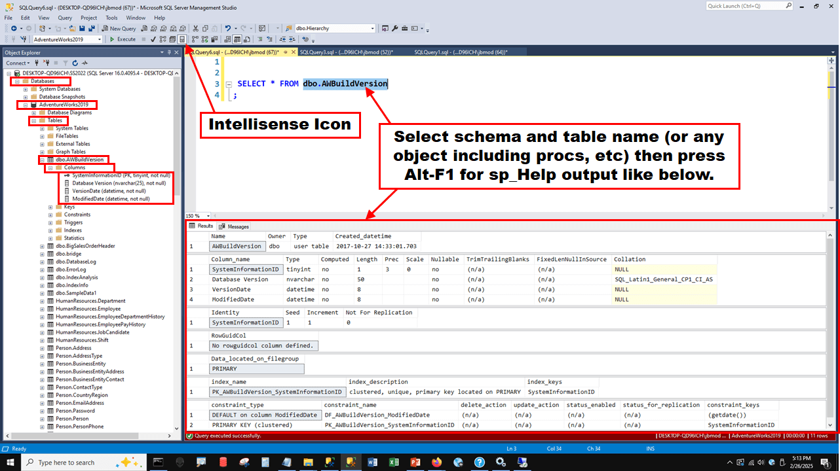Open the Window menu
840x471 pixels.
[136, 18]
